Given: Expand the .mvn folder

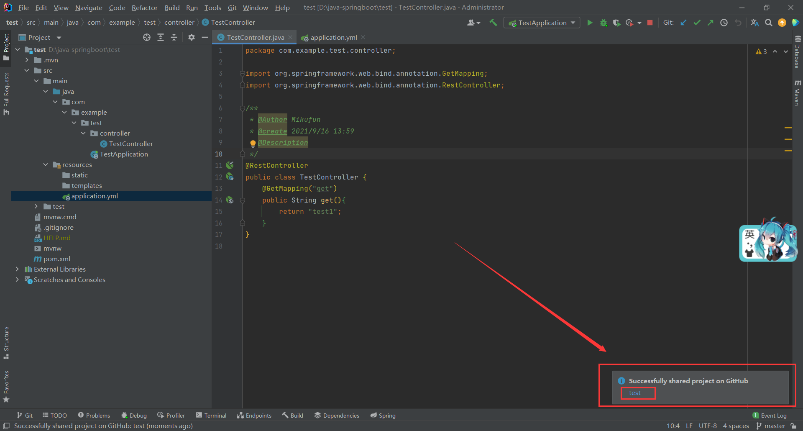Looking at the screenshot, I should (x=27, y=60).
